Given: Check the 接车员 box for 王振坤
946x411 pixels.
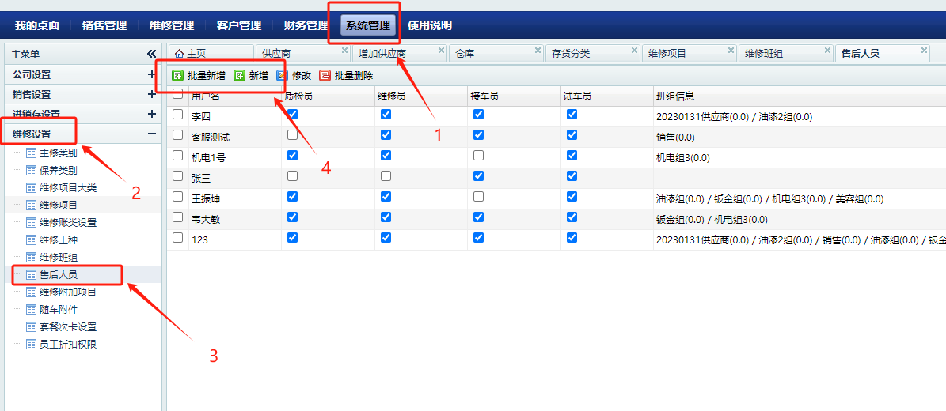Looking at the screenshot, I should pos(478,196).
